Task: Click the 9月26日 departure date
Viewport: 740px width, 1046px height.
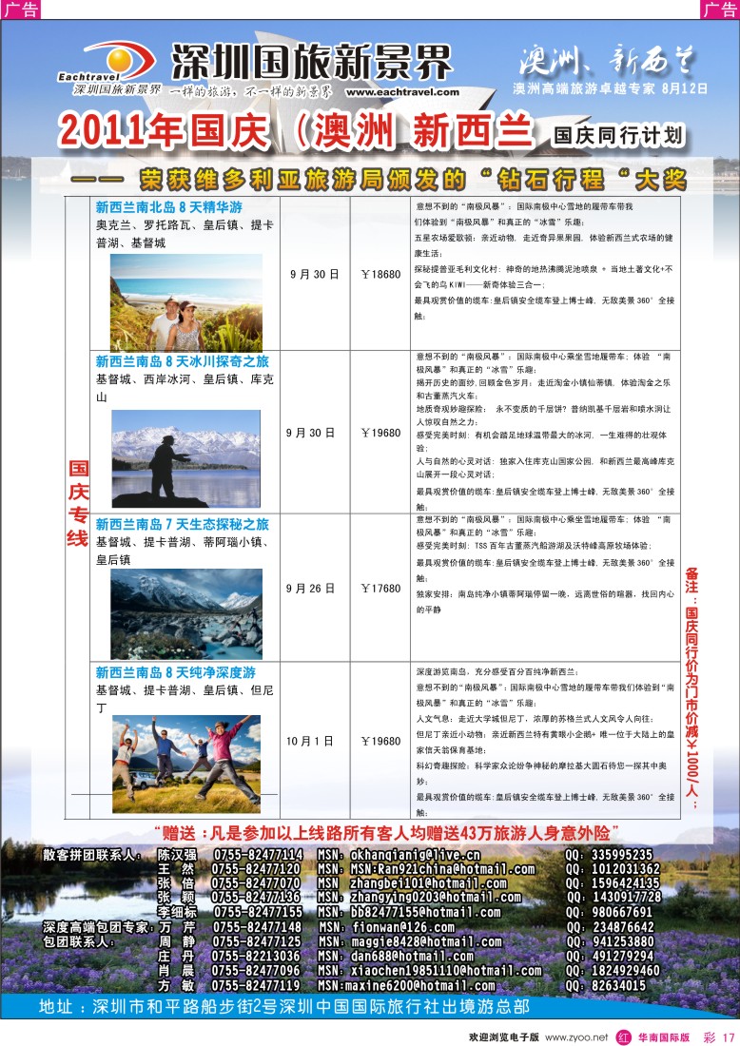Action: point(310,589)
